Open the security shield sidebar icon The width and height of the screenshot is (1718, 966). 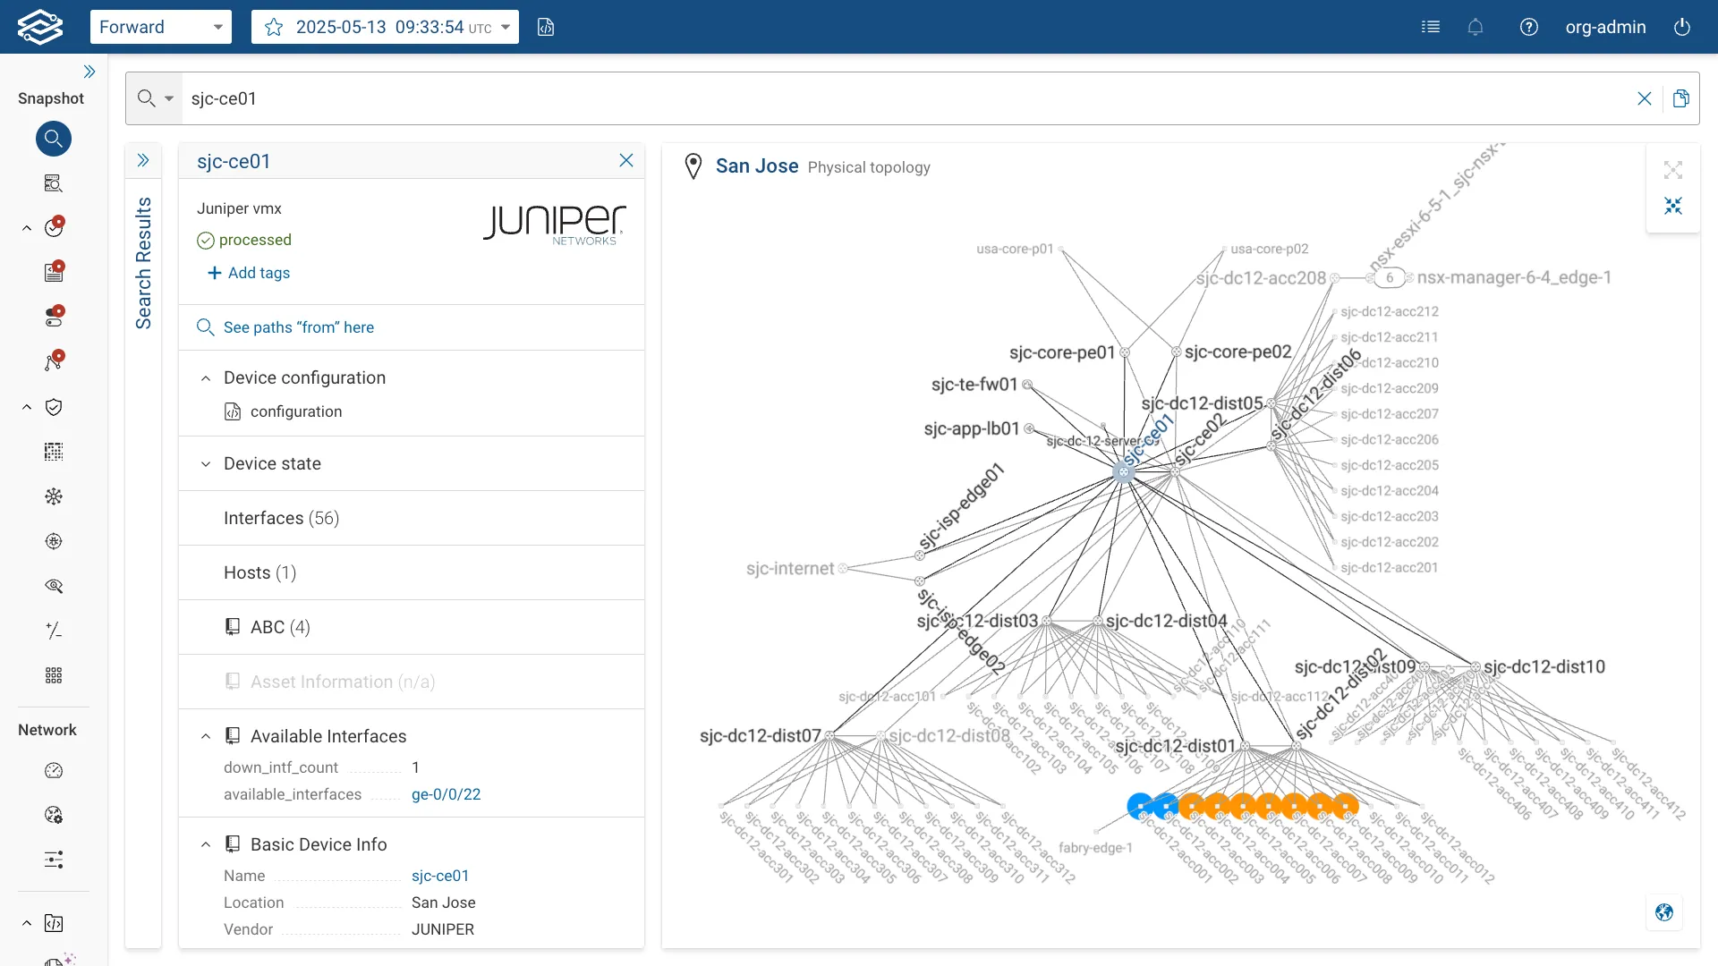pos(54,407)
